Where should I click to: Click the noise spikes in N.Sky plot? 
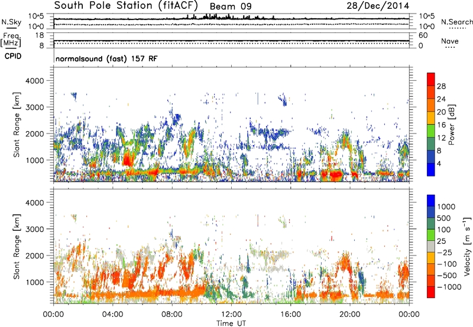[x=230, y=17]
